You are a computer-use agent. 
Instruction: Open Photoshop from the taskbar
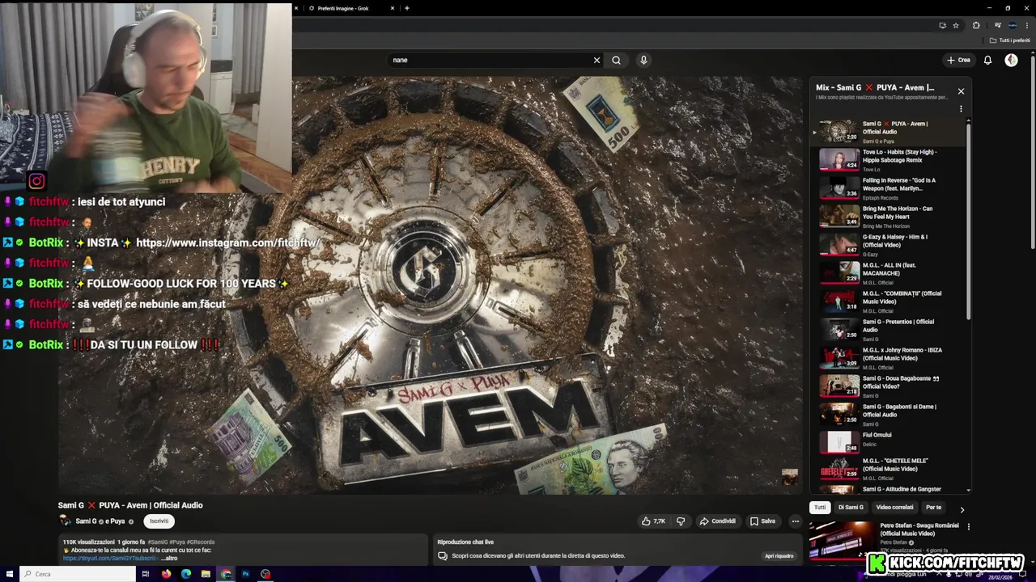click(x=245, y=574)
